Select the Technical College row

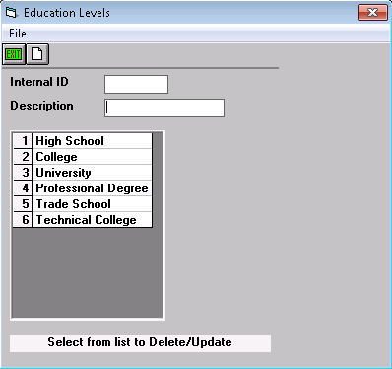click(x=92, y=220)
